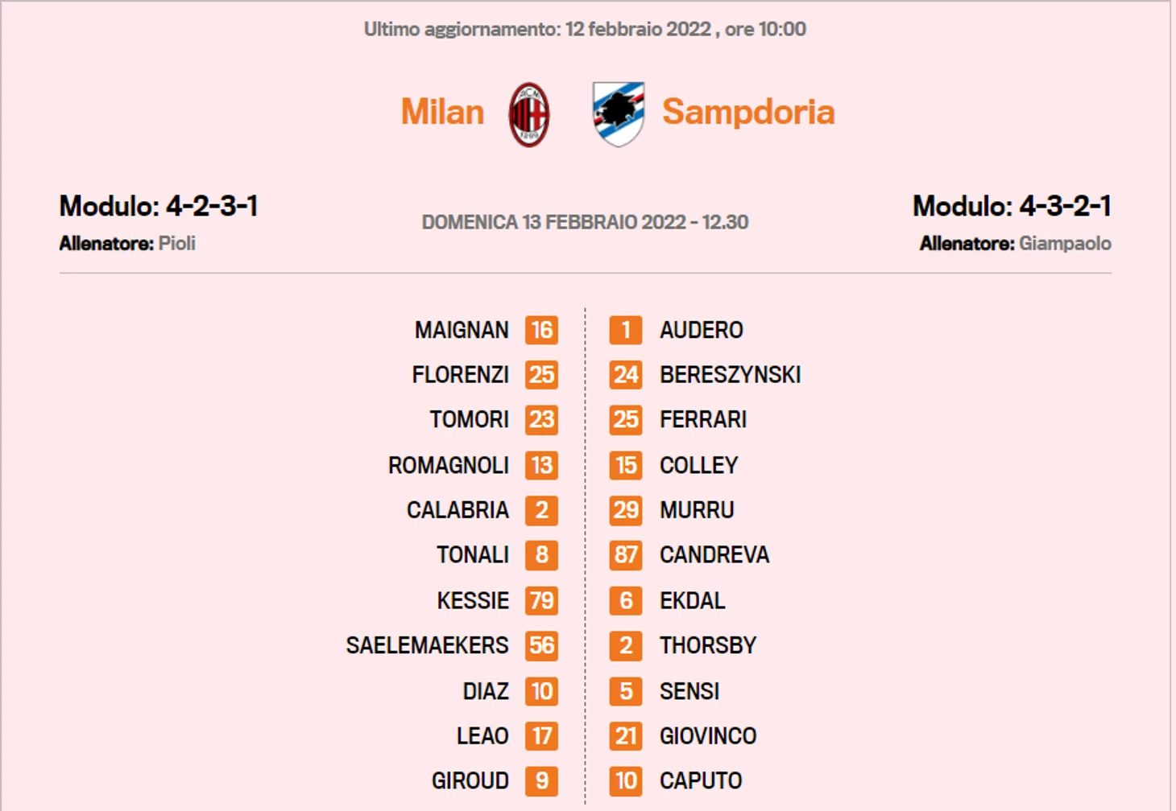Viewport: 1176px width, 811px height.
Task: Click Giovinco's number 21 badge
Action: click(x=626, y=735)
